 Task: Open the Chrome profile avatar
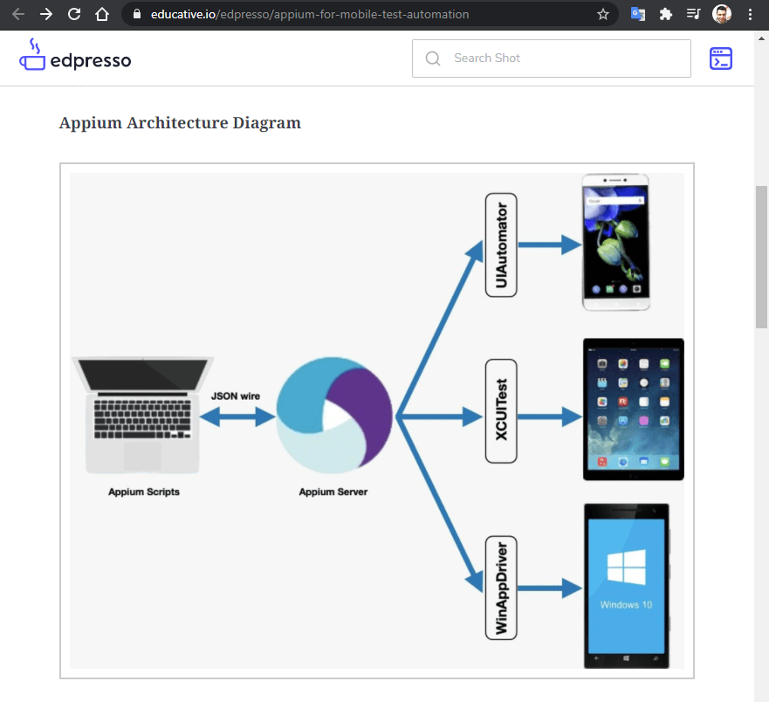722,14
